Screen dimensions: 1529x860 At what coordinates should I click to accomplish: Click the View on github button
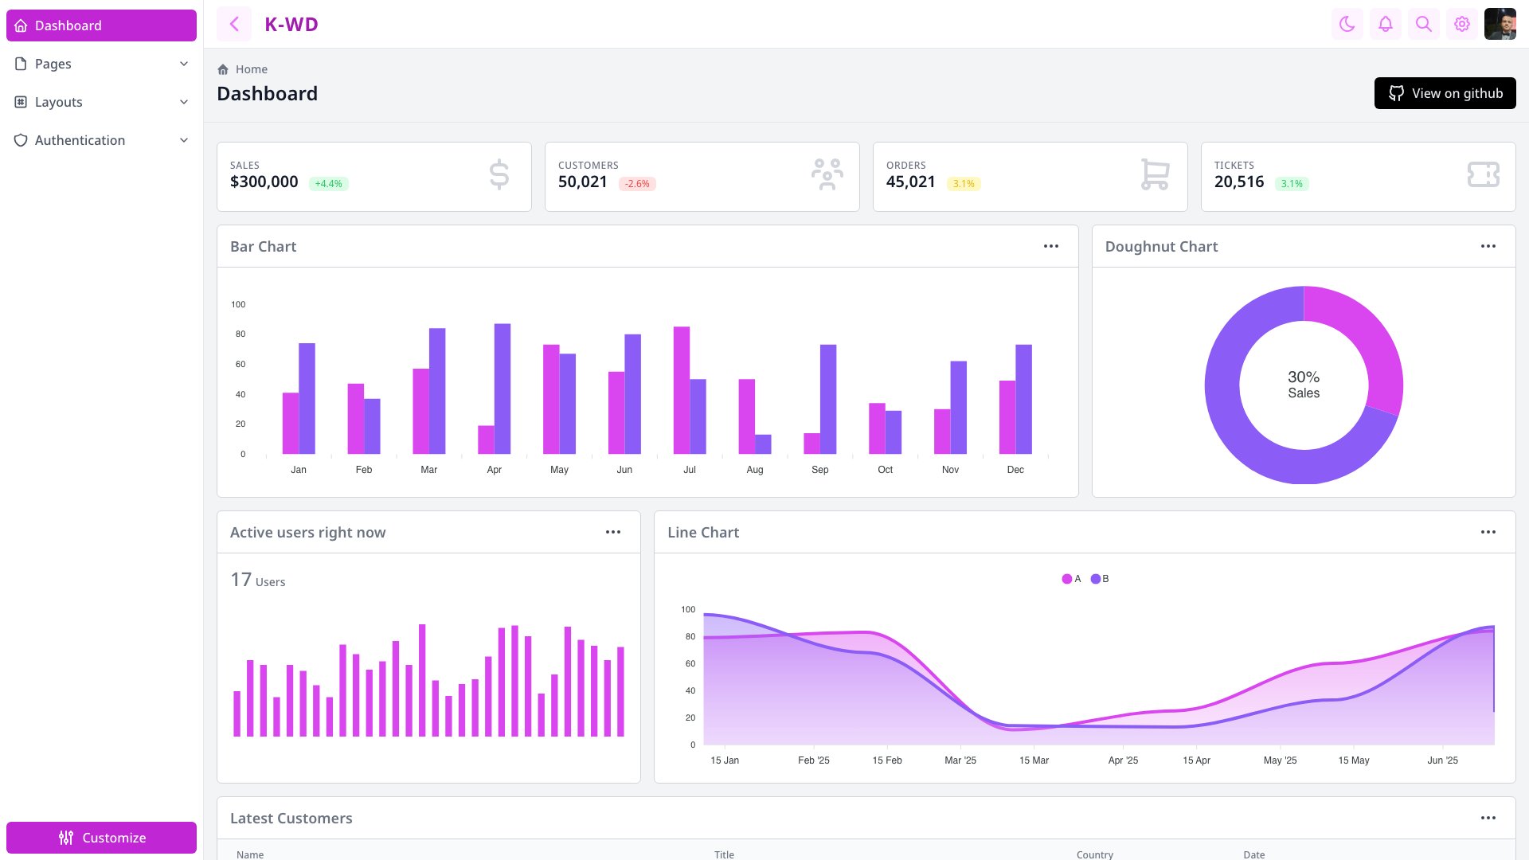(x=1445, y=93)
